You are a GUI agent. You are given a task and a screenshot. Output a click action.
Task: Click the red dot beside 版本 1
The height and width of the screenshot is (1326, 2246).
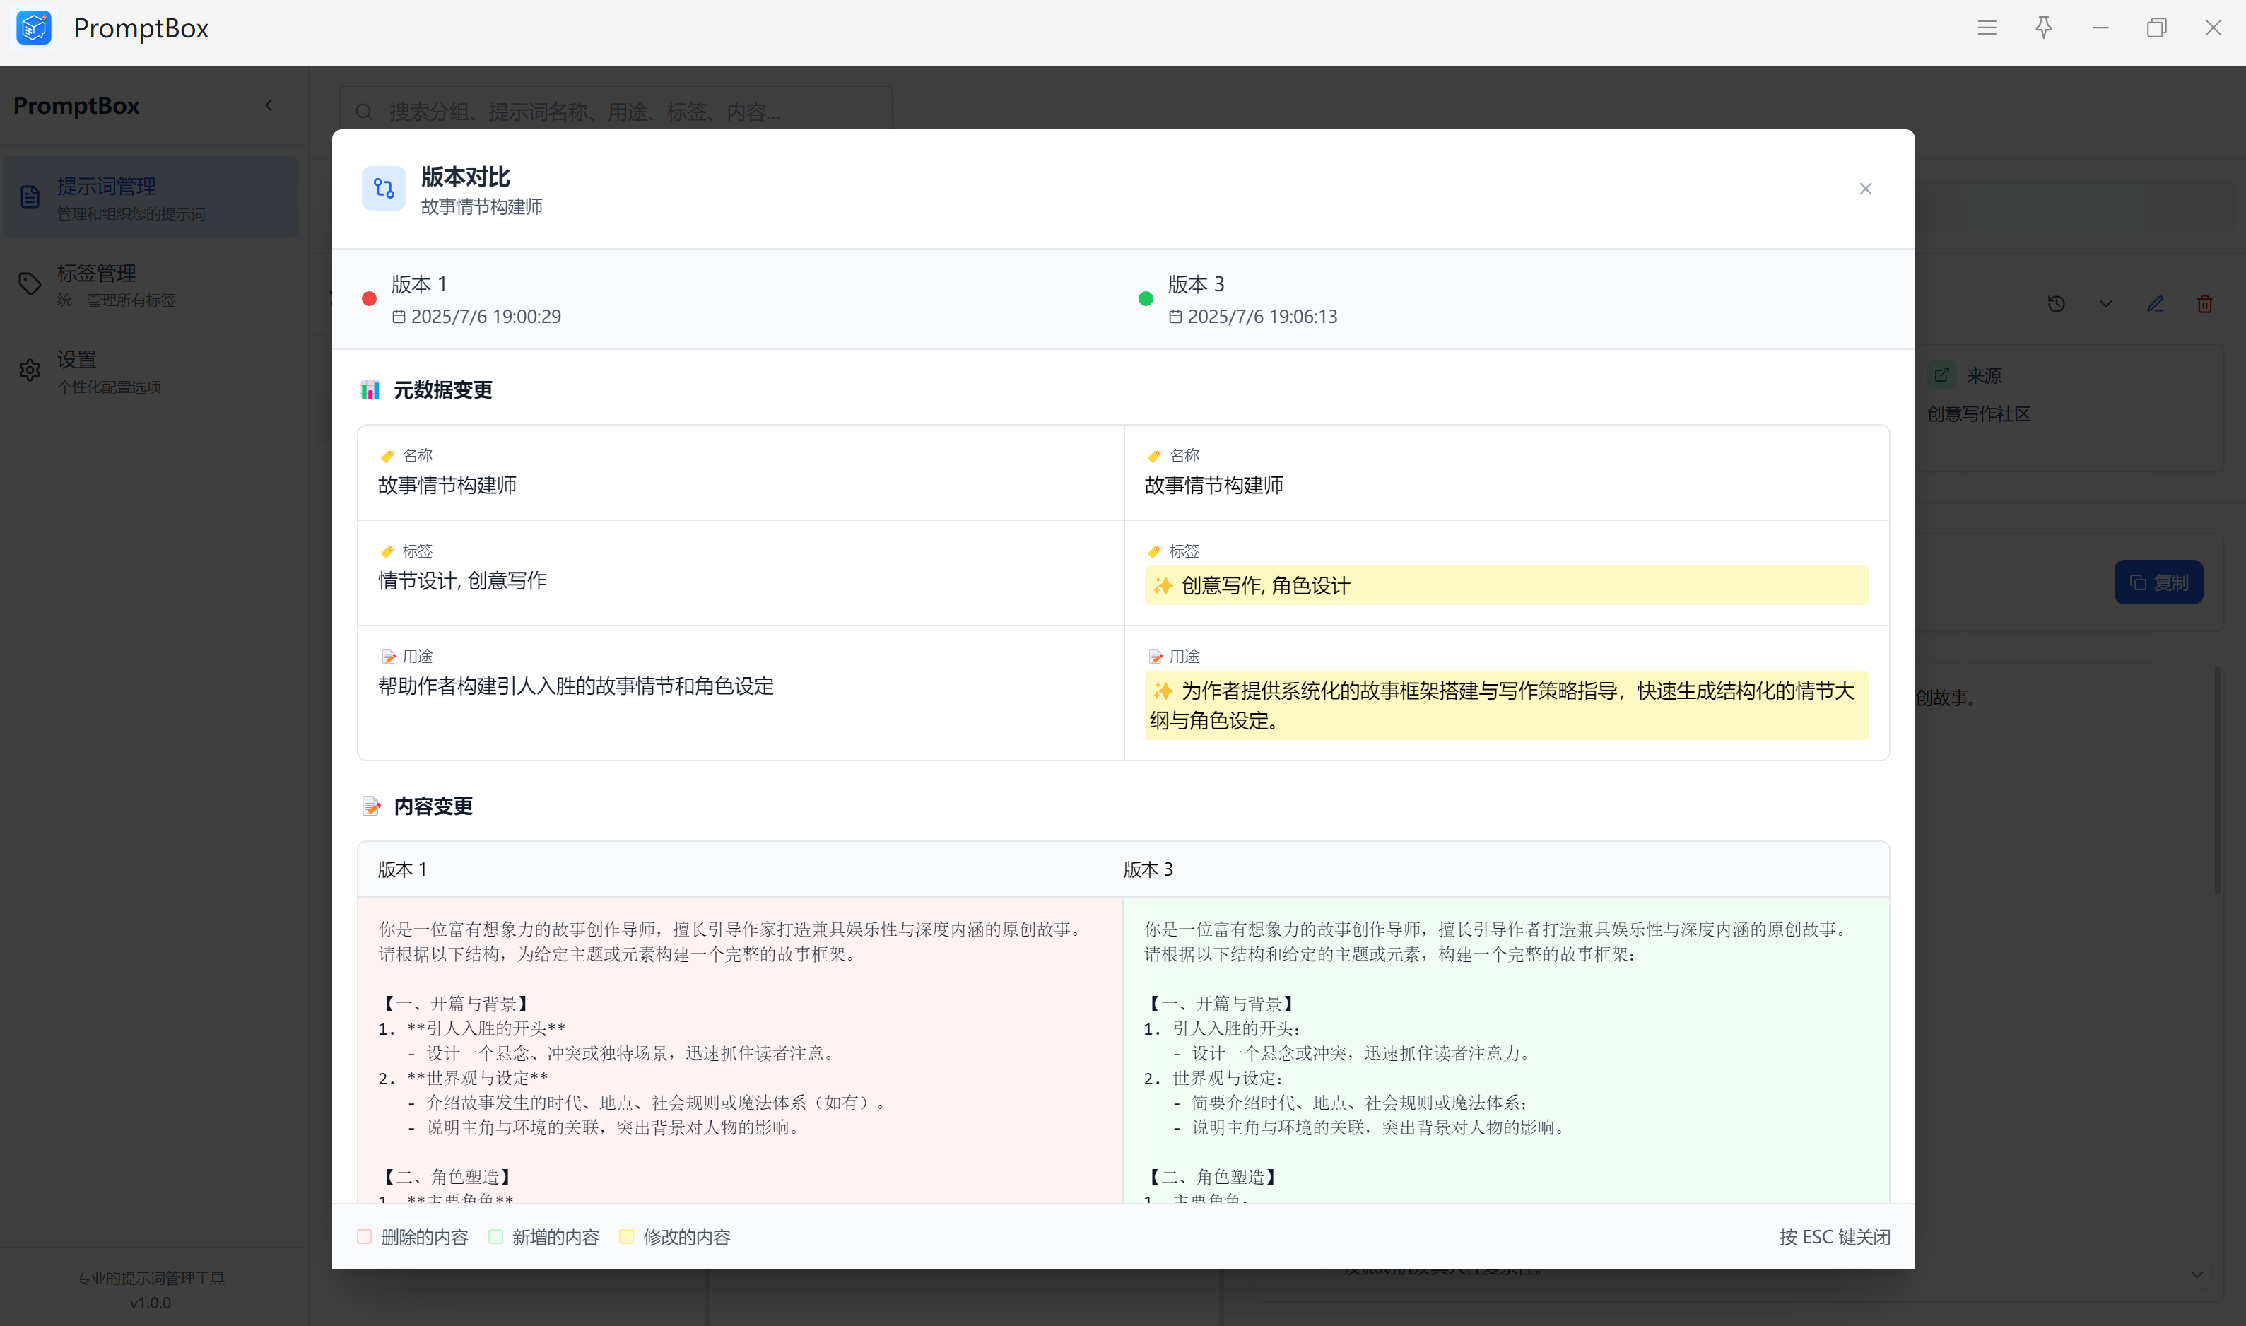tap(368, 299)
